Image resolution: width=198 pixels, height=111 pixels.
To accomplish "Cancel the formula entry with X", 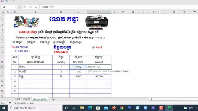I will 24,7.
